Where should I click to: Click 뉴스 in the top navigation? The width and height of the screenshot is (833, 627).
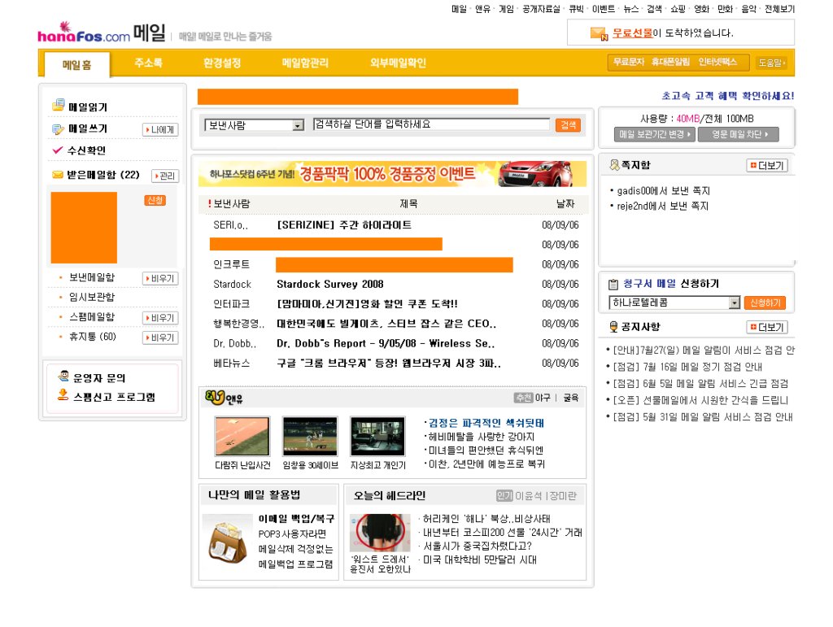[x=630, y=9]
